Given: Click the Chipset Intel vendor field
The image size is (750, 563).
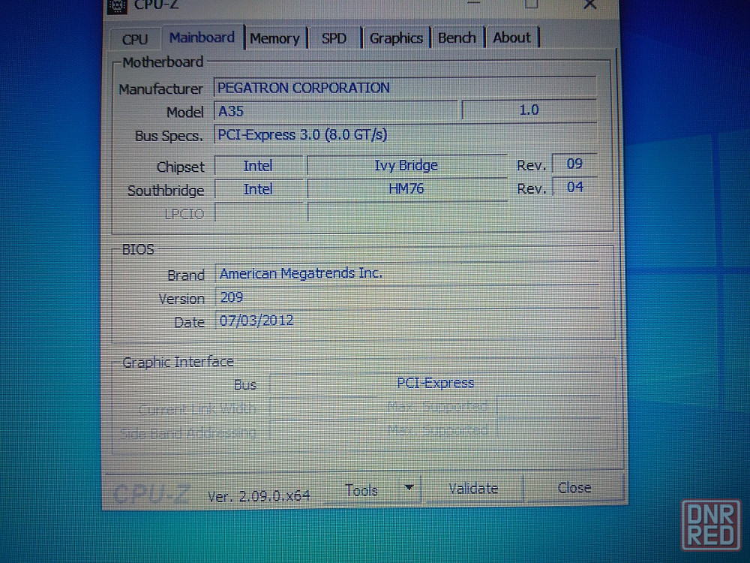Looking at the screenshot, I should (x=258, y=166).
